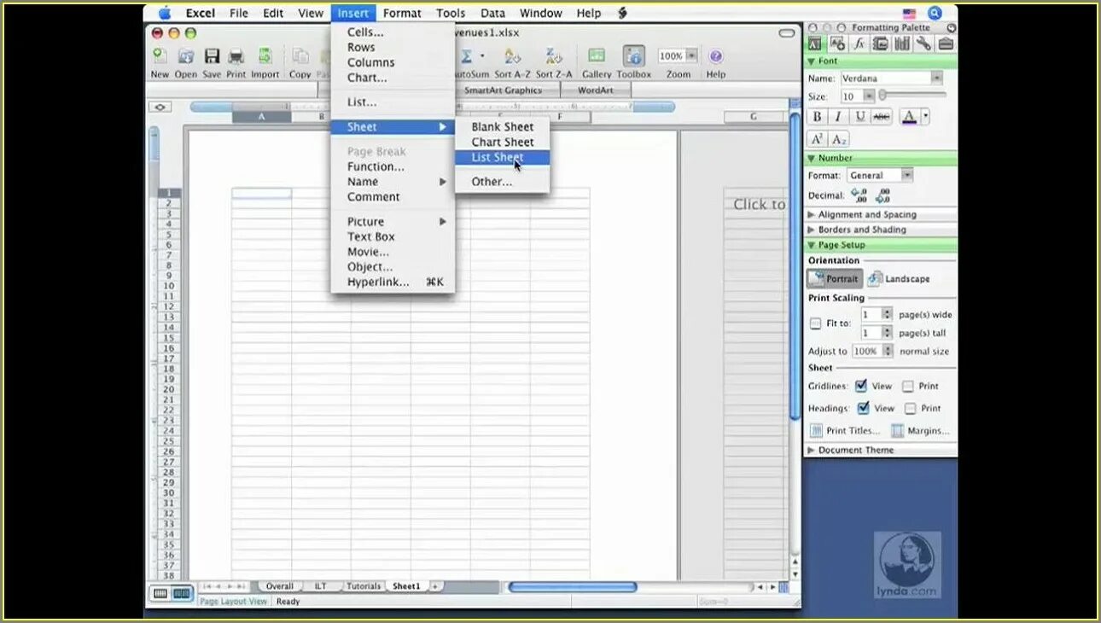Toggle Headings Print checkbox
This screenshot has width=1101, height=623.
point(911,409)
